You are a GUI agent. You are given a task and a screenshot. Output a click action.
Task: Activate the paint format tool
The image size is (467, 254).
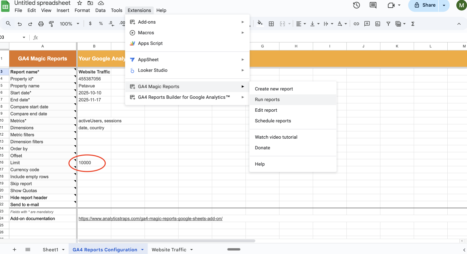(51, 24)
